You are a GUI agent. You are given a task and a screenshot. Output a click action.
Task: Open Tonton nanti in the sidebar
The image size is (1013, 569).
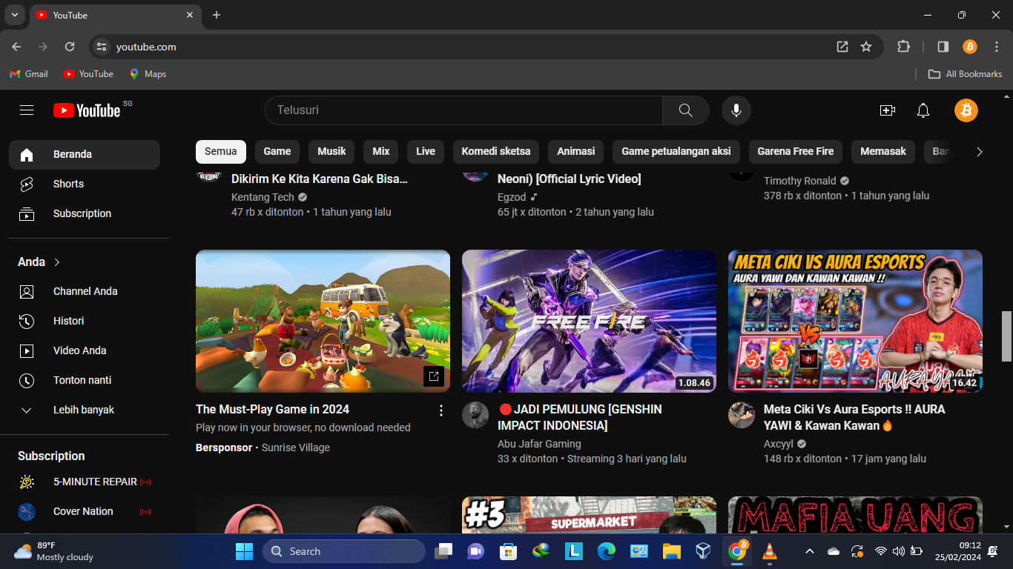point(85,380)
